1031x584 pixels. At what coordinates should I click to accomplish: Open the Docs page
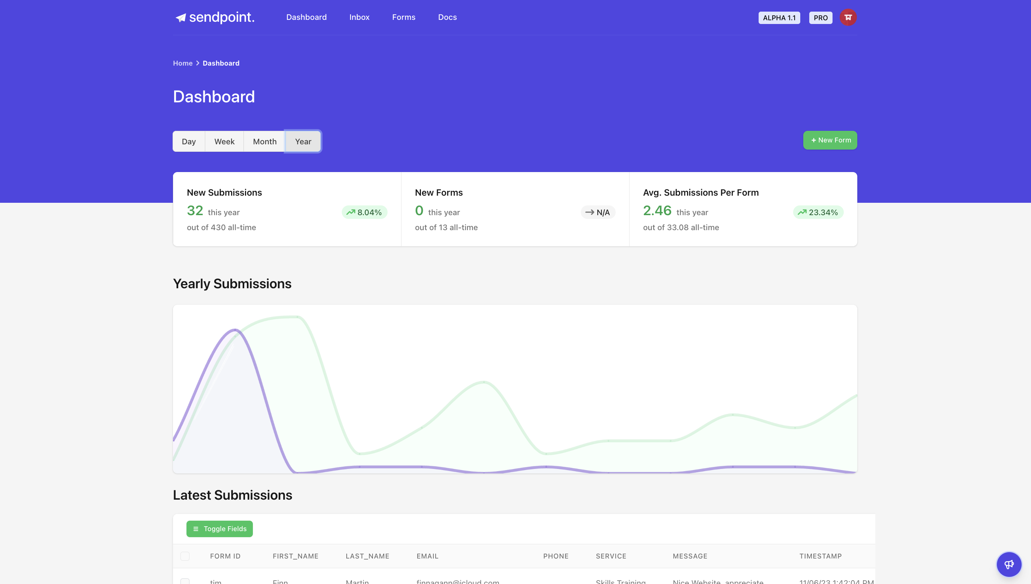pyautogui.click(x=447, y=17)
